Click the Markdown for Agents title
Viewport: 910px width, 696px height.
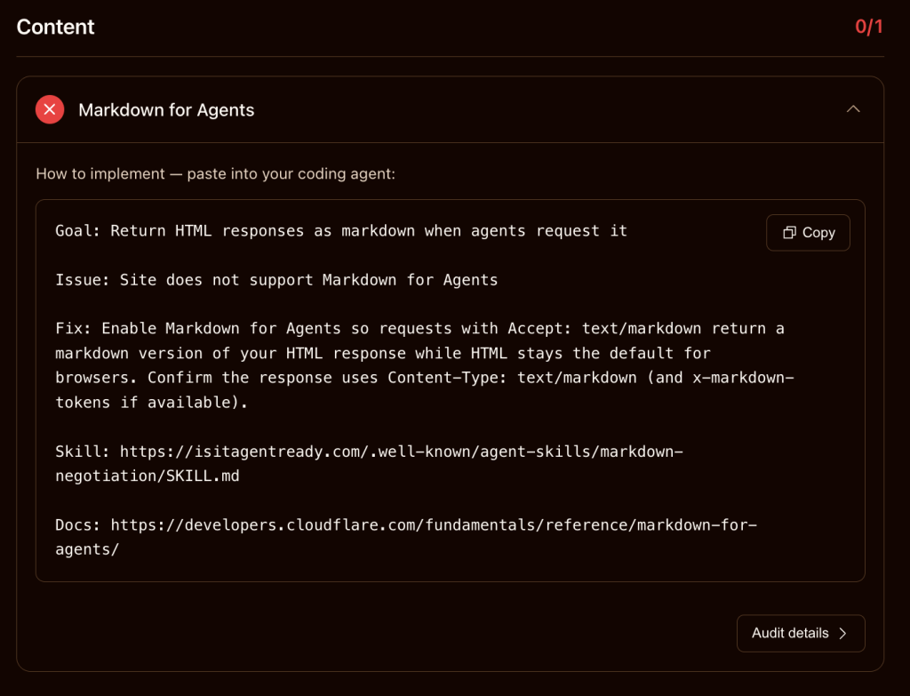(166, 109)
